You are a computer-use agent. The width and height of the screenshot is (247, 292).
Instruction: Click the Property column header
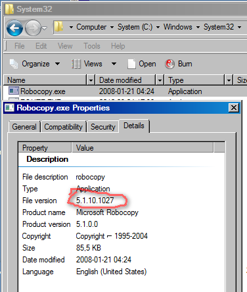click(45, 148)
